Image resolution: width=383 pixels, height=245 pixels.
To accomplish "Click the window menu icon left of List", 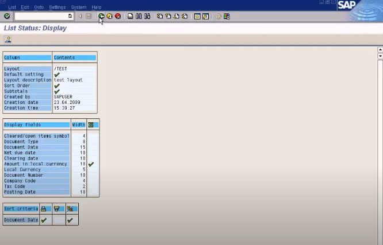I will (3, 2).
